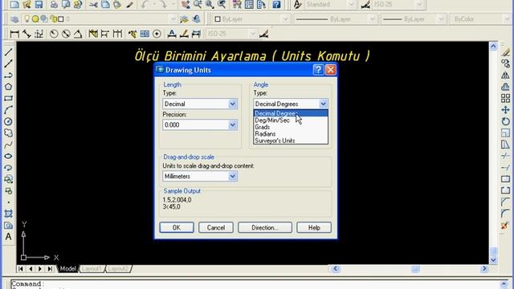Open the ByLayer color control dropdown

point(251,19)
